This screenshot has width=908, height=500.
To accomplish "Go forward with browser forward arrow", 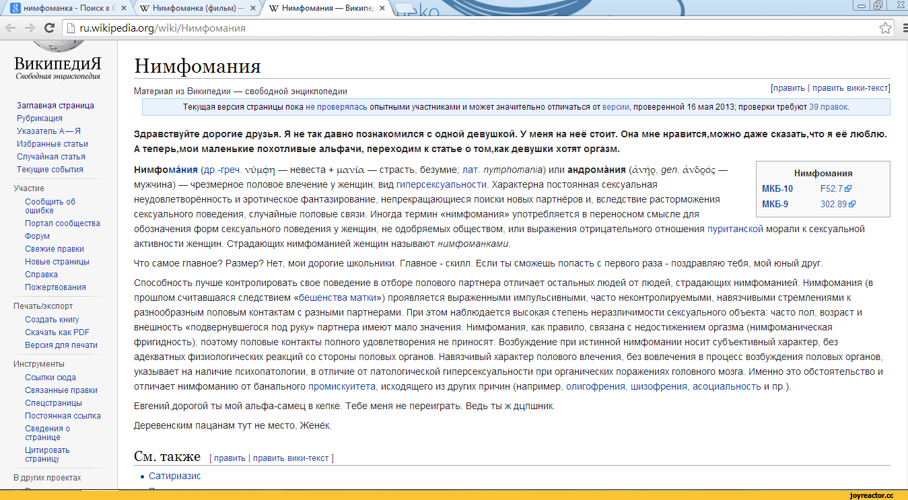I will click(x=30, y=28).
